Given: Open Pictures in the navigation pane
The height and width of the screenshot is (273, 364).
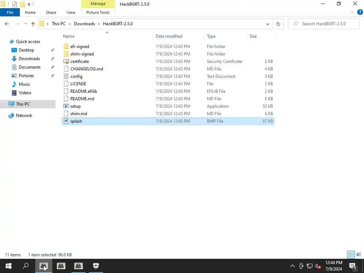Looking at the screenshot, I should point(26,76).
